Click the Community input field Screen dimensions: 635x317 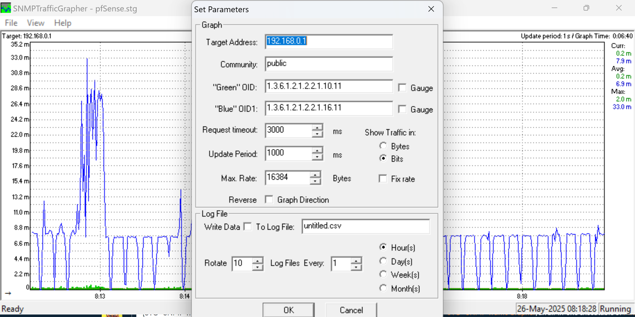tap(328, 64)
